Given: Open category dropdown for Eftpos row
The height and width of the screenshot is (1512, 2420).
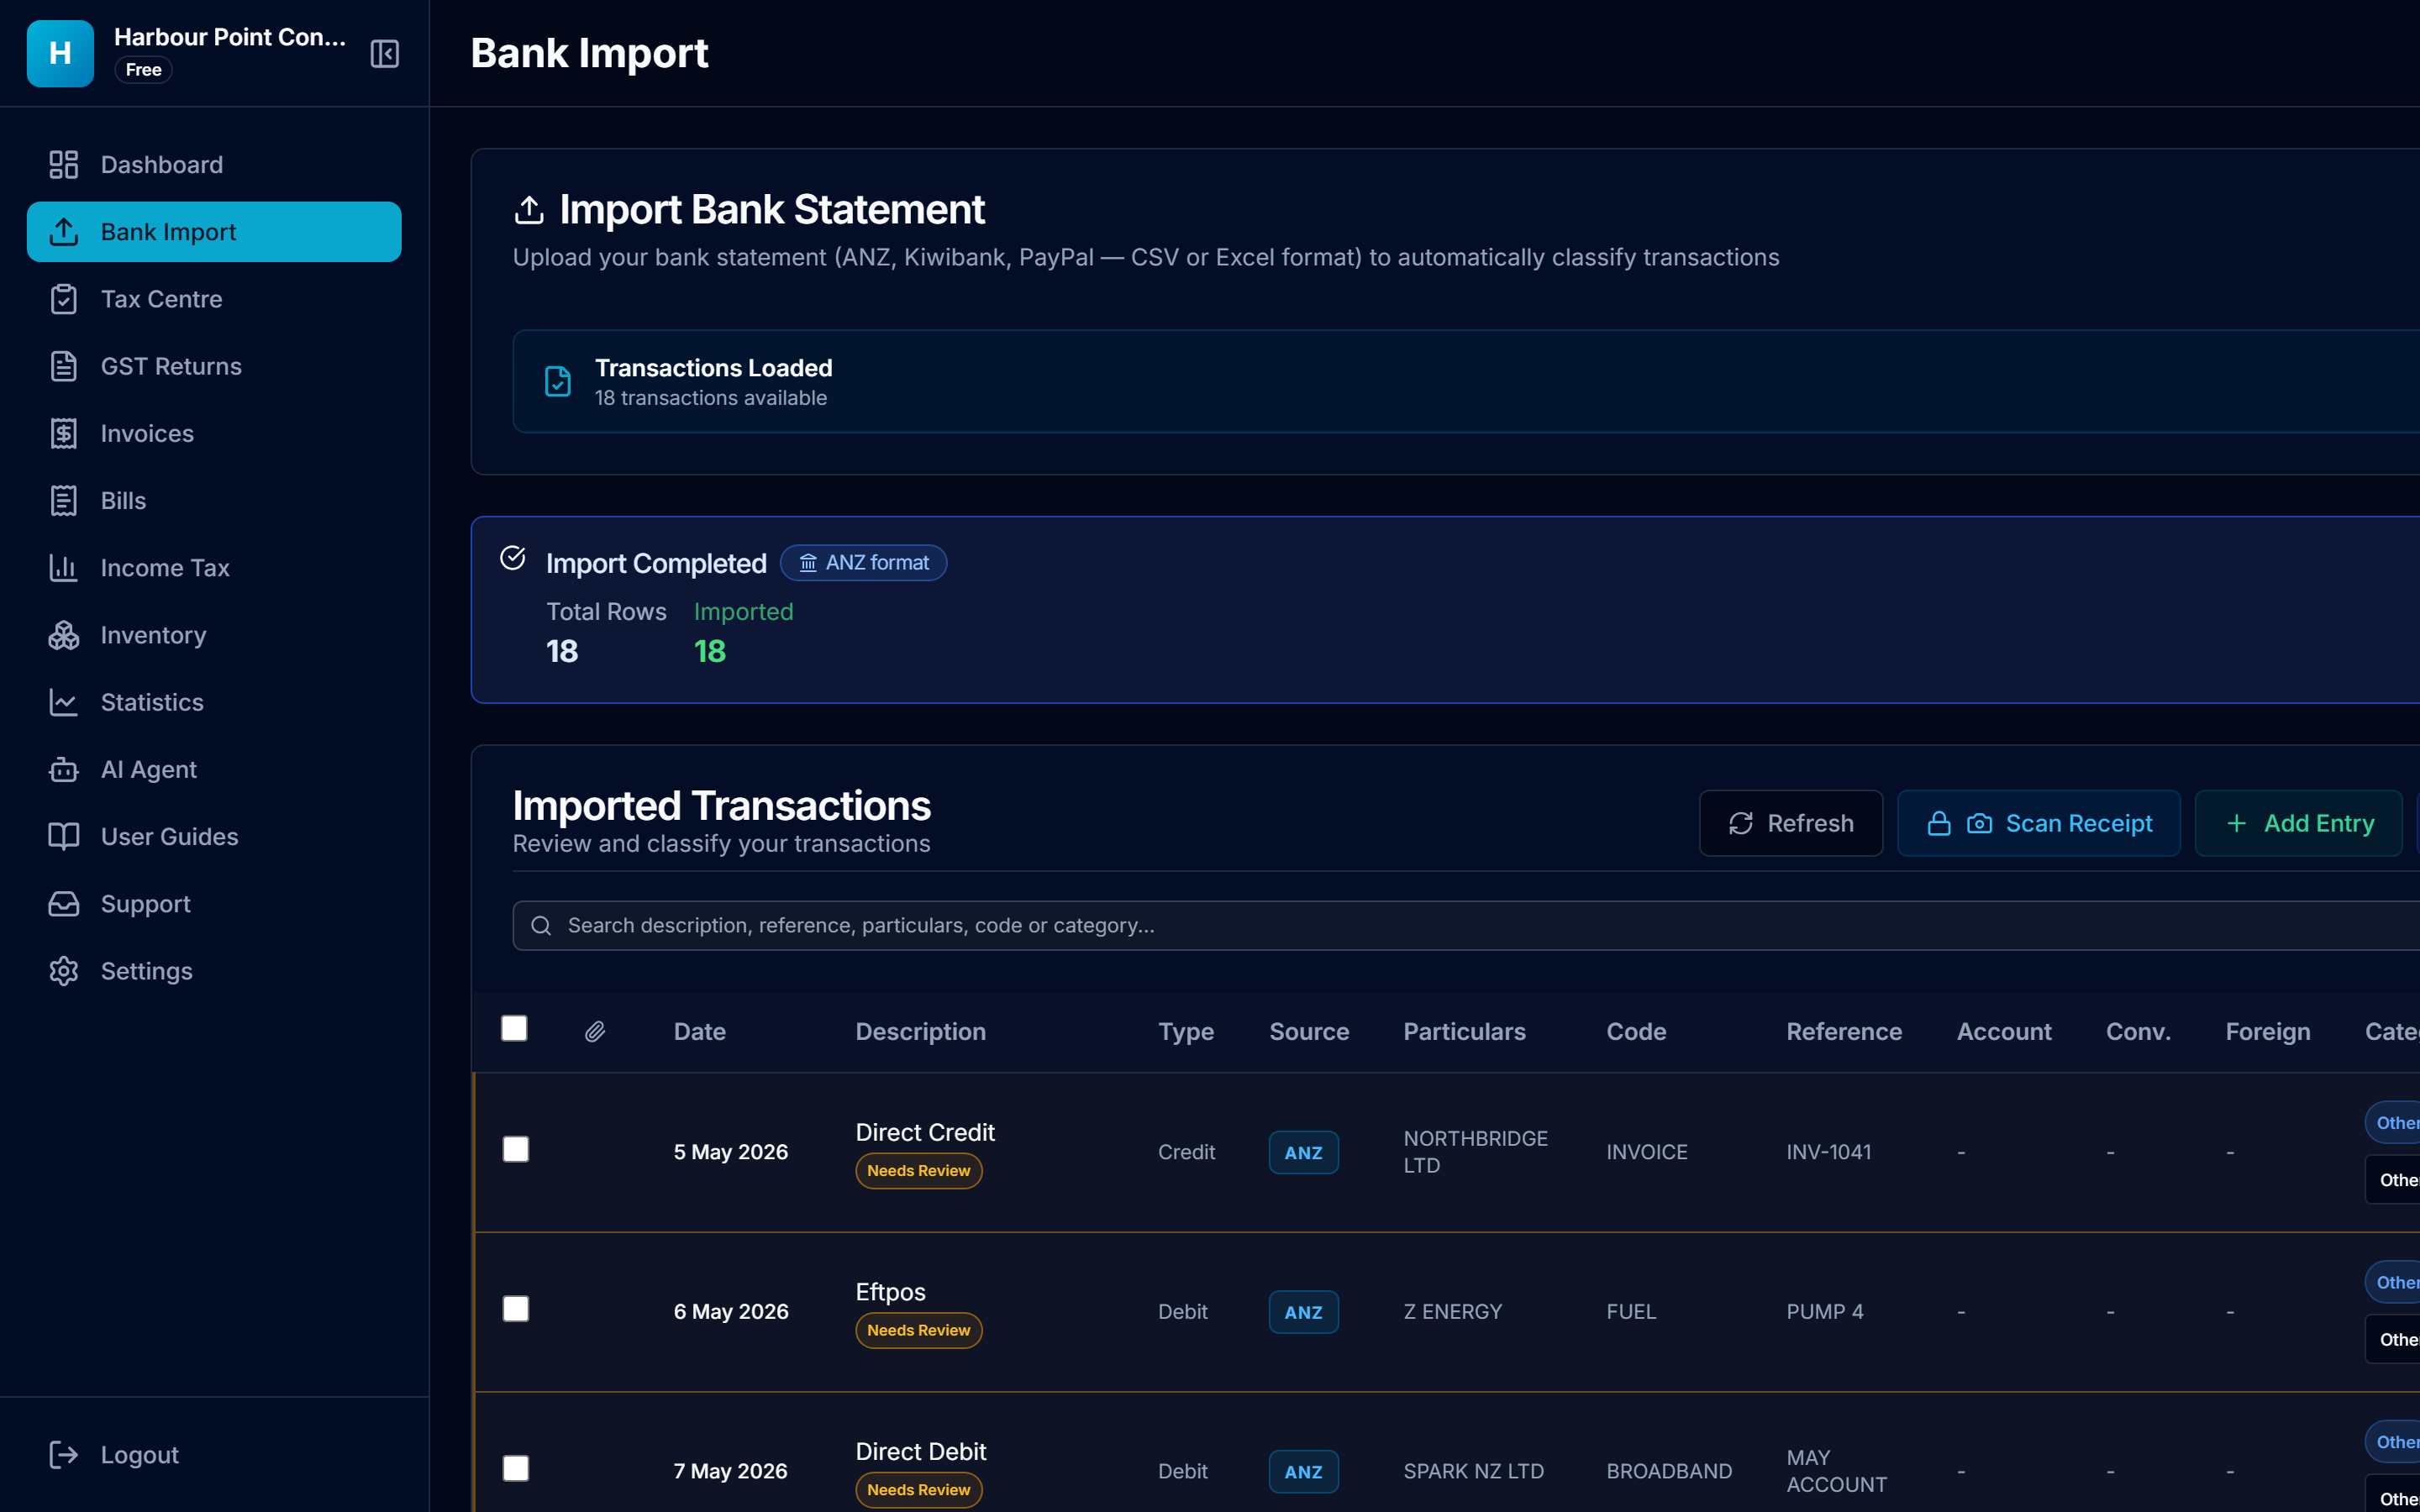Looking at the screenshot, I should (x=2394, y=1340).
